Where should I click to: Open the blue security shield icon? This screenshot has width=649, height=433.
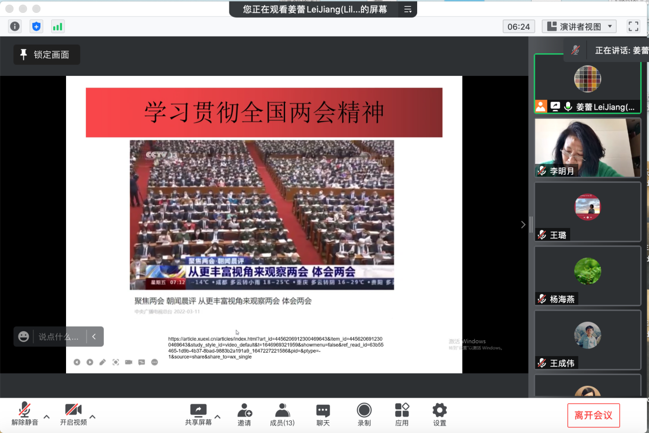36,27
